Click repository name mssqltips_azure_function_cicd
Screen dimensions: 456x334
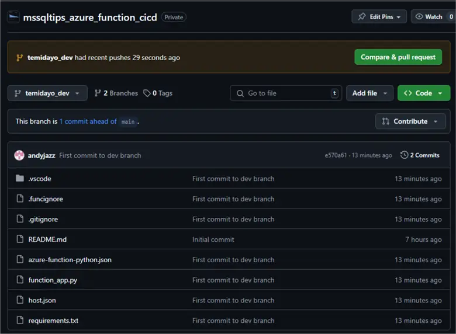[x=90, y=18]
